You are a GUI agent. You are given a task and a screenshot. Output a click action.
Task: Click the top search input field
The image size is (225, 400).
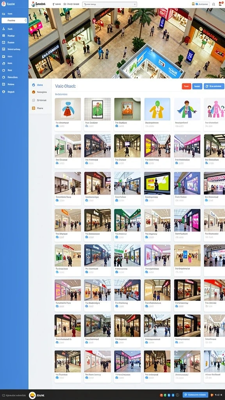[x=110, y=4]
